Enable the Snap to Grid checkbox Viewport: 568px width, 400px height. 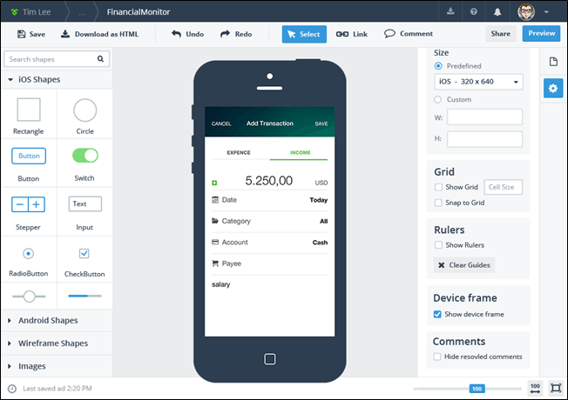(x=438, y=203)
